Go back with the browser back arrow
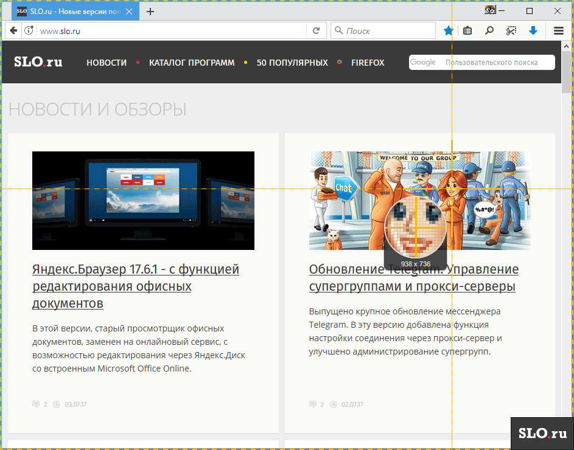This screenshot has height=450, width=574. (13, 31)
